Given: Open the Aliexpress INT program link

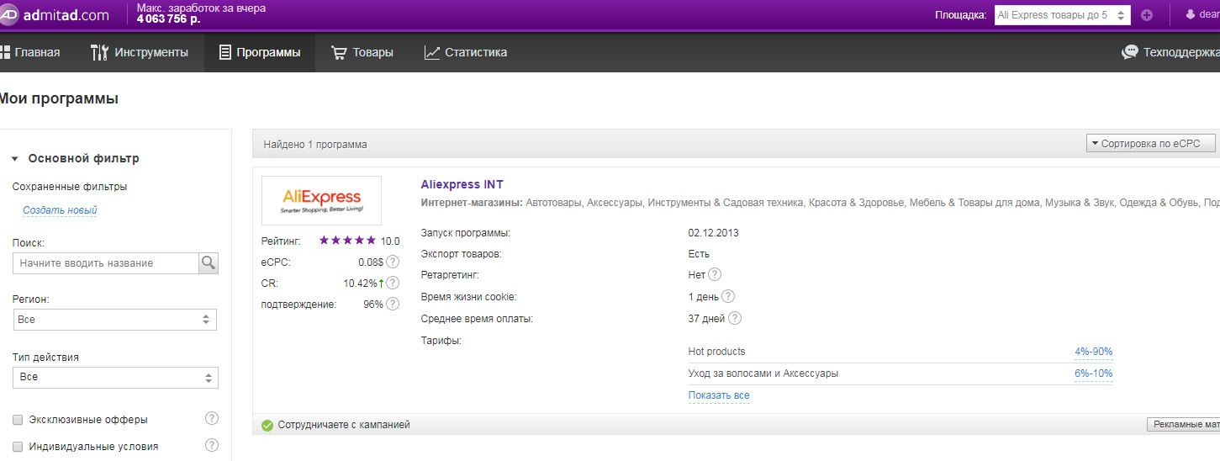Looking at the screenshot, I should coord(462,184).
